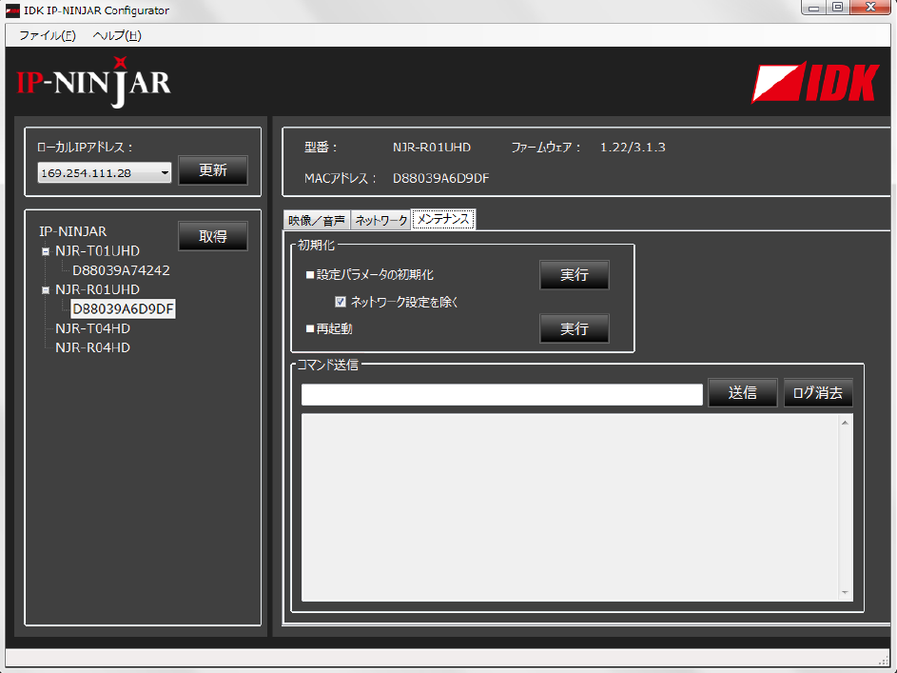Run 設定パラメータの初期化 with its 実行 button
Viewport: 897px width, 673px height.
pyautogui.click(x=574, y=275)
